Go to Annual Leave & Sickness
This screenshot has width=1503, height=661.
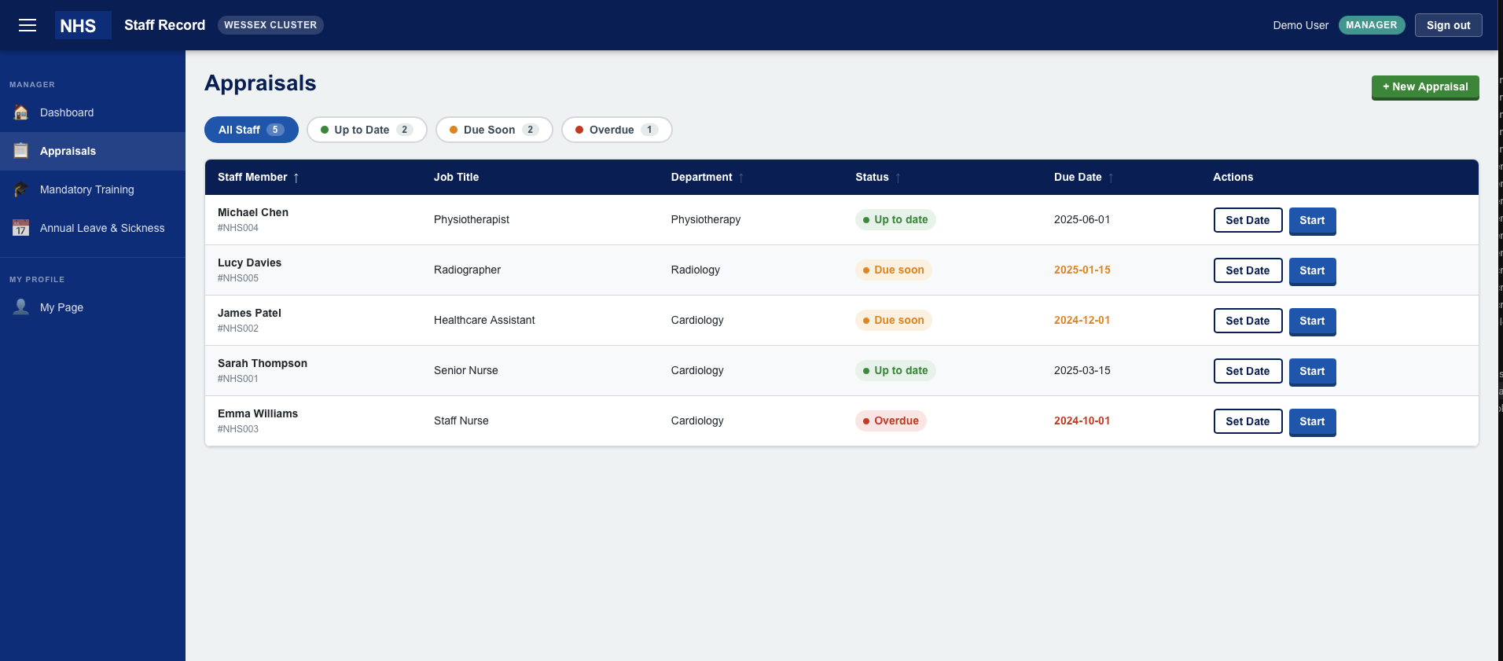tap(102, 228)
